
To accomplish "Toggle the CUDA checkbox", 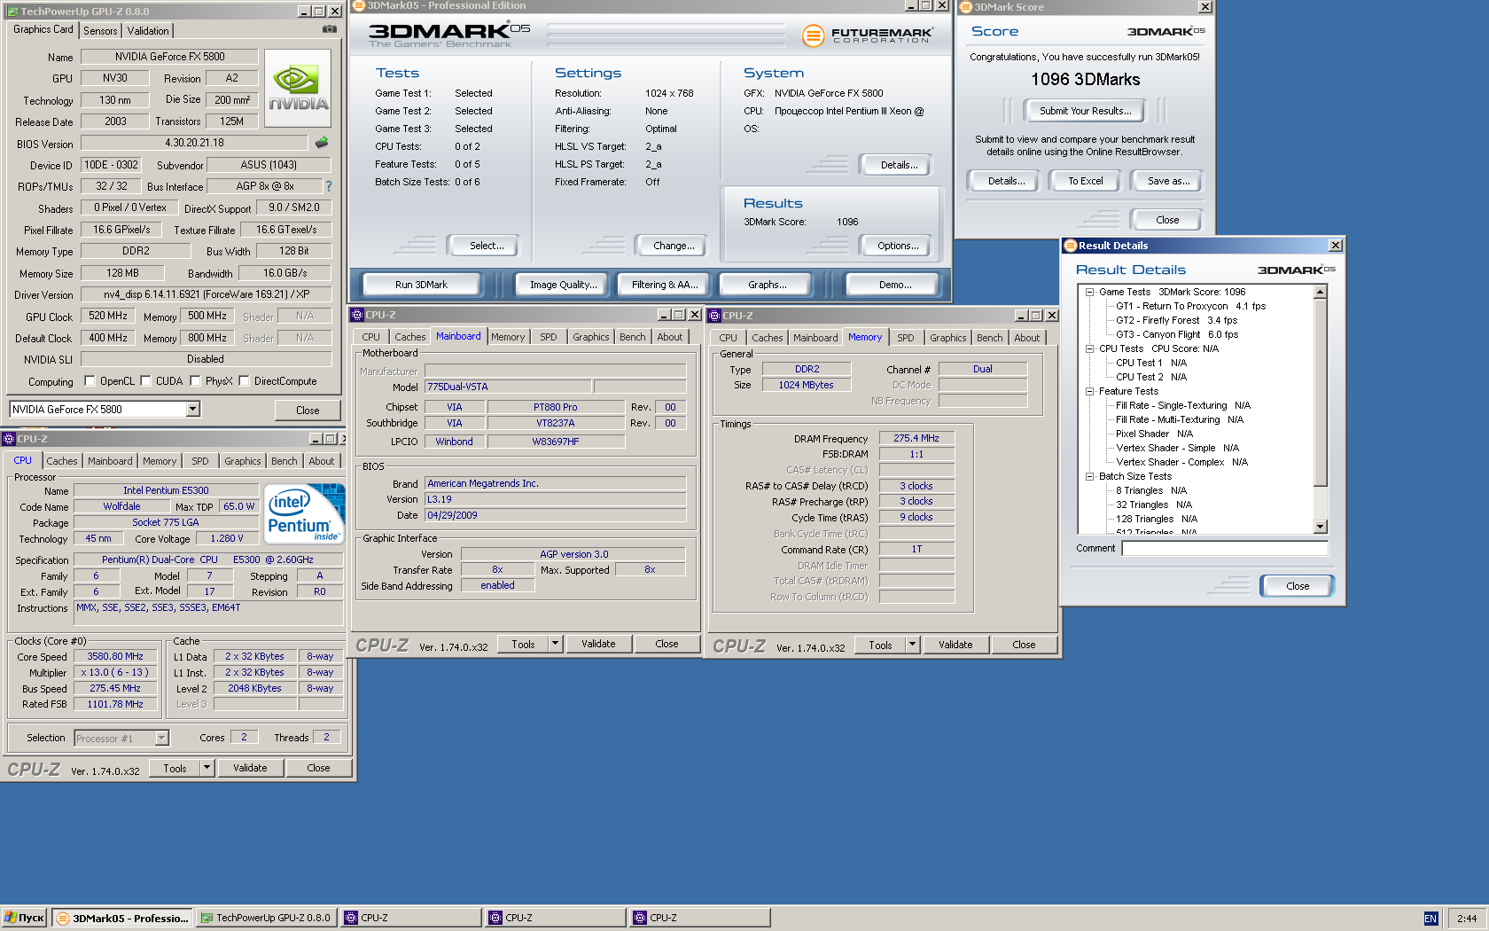I will 145,381.
